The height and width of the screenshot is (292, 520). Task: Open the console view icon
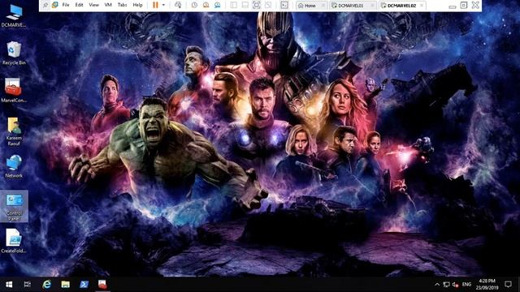point(284,6)
